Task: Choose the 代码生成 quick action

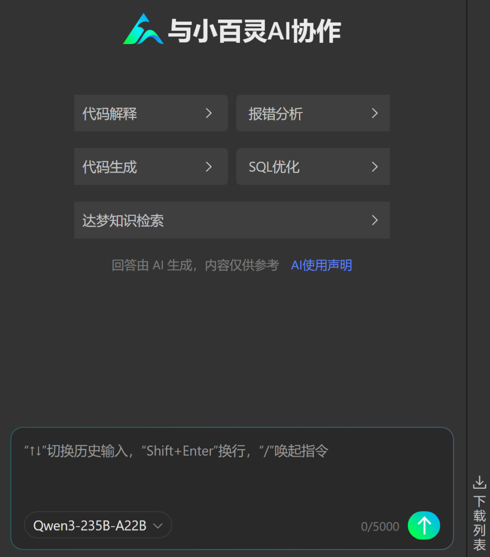Action: [151, 166]
